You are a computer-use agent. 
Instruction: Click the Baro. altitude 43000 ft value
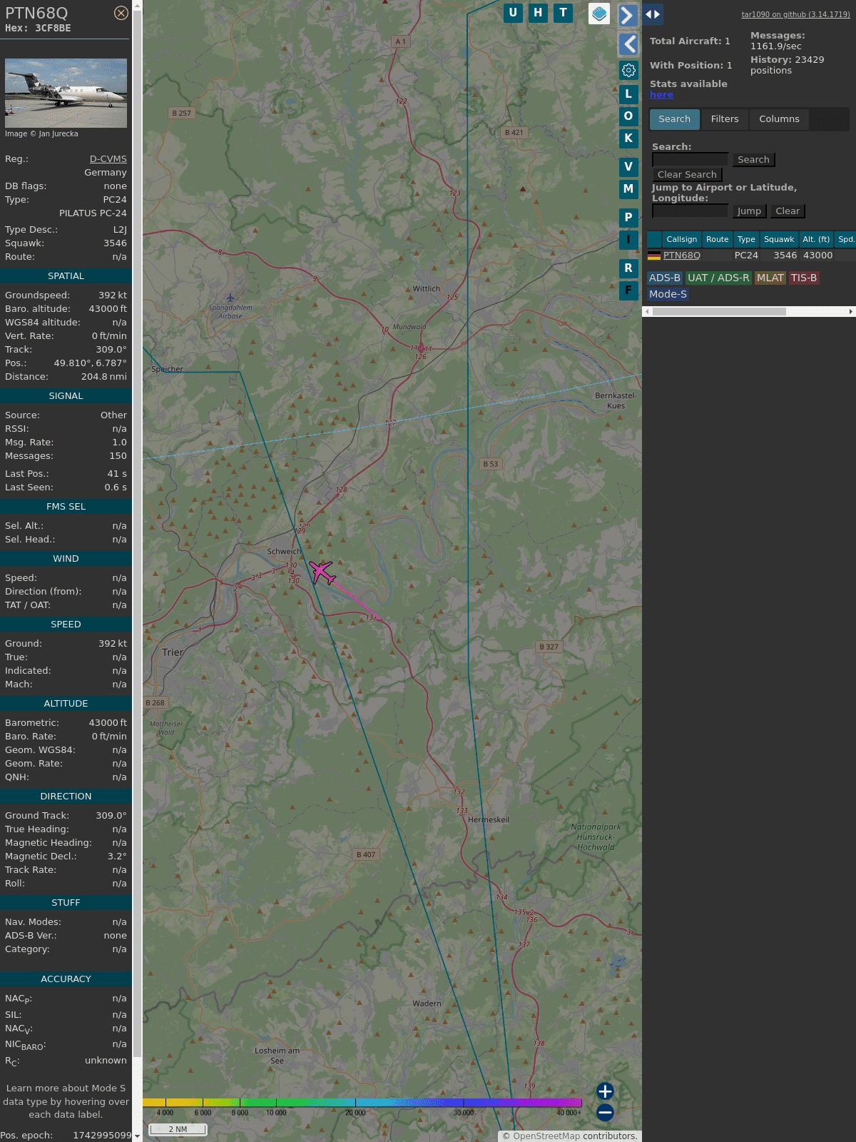click(x=108, y=308)
